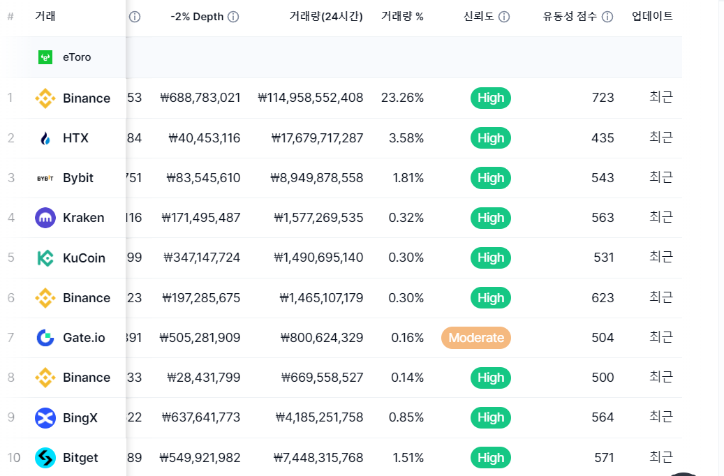
Task: Open the Kraken exchange link
Action: 84,218
